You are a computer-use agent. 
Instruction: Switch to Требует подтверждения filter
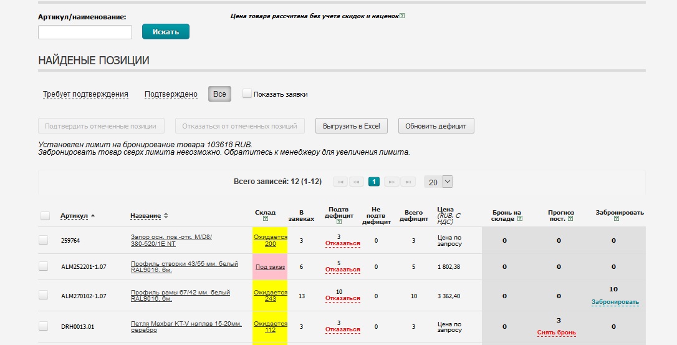point(85,94)
